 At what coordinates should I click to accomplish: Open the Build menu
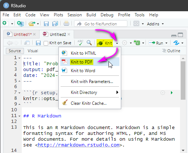(x=91, y=15)
